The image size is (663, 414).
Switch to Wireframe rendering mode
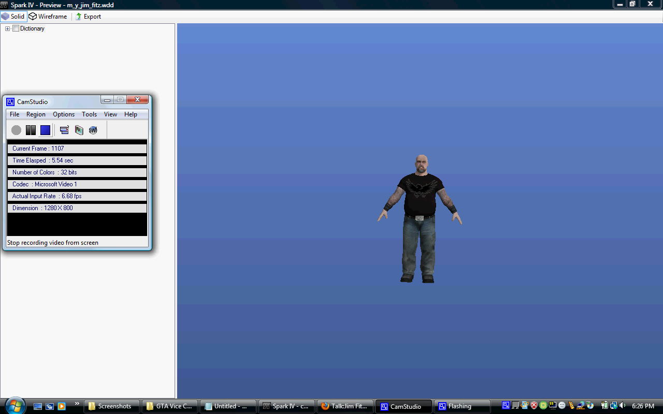click(48, 16)
